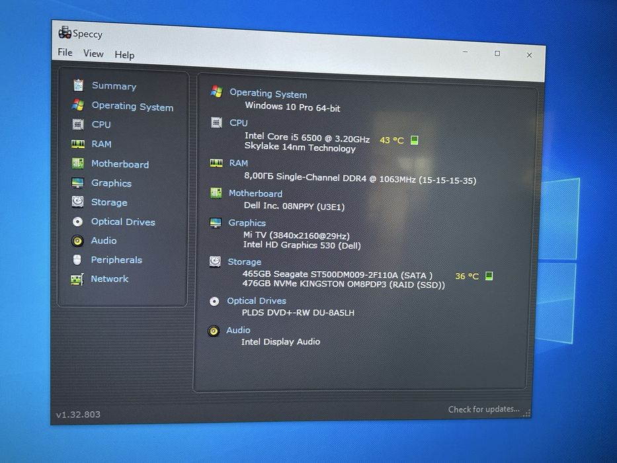Click the Graphics monitor icon in summary pane
Viewport: 617px width, 463px height.
215,222
